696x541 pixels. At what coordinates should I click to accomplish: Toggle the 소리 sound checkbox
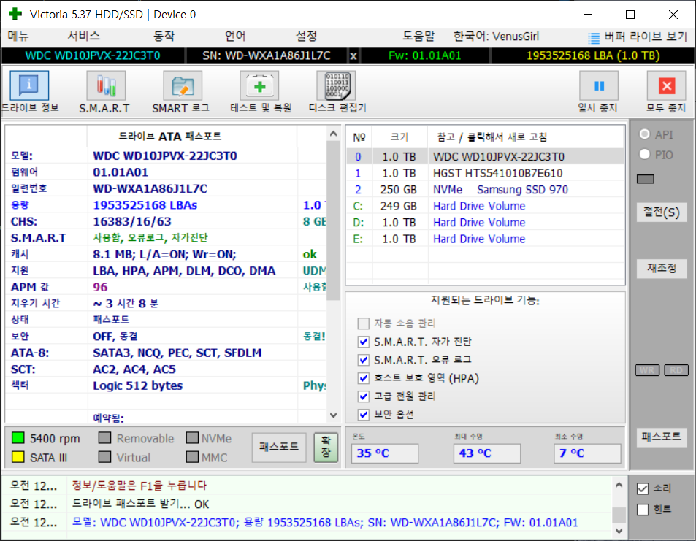(x=642, y=488)
